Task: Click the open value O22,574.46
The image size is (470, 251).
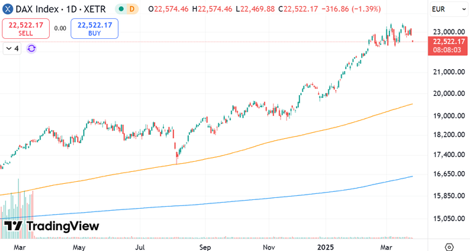Action: point(169,9)
